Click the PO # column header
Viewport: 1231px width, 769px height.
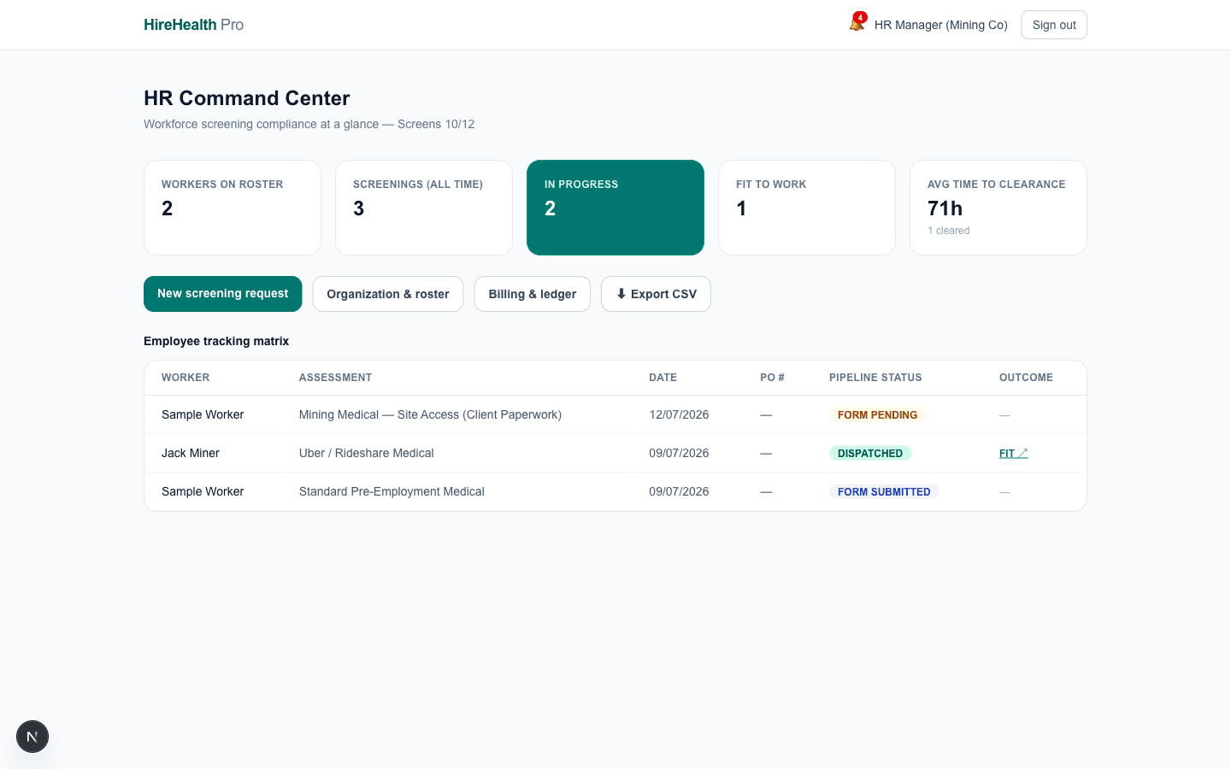[x=772, y=378]
